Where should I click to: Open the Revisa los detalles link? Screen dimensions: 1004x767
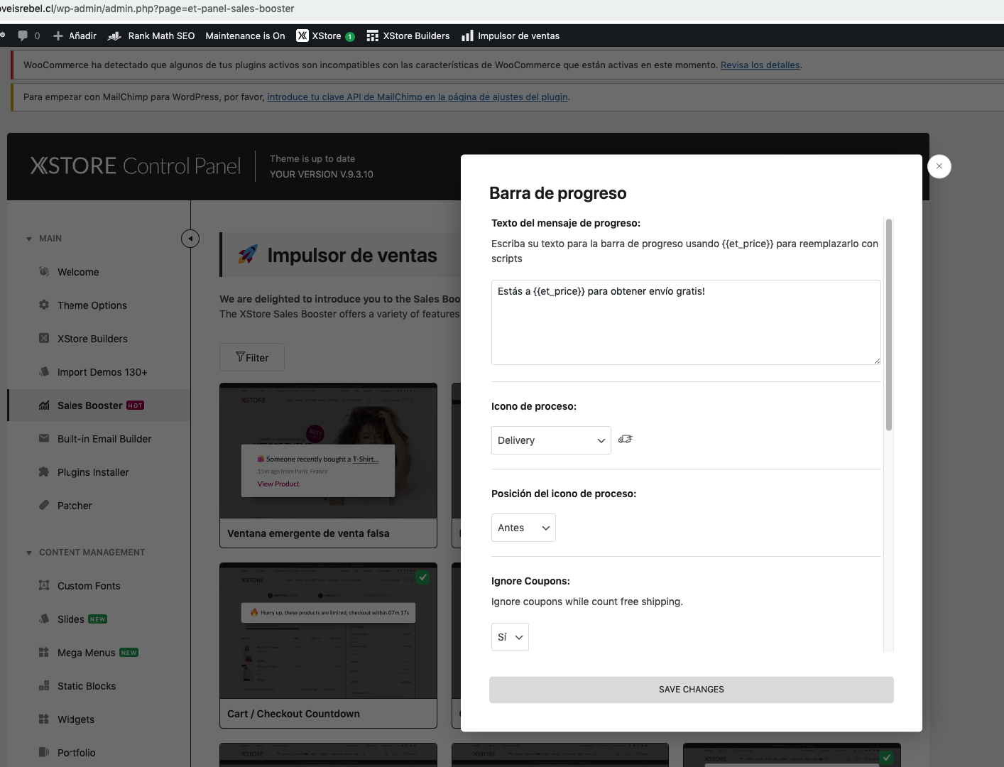[760, 65]
